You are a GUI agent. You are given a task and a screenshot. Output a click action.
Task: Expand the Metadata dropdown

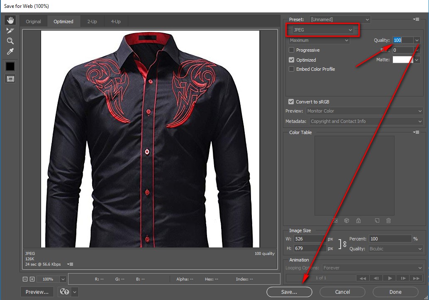tap(366, 121)
